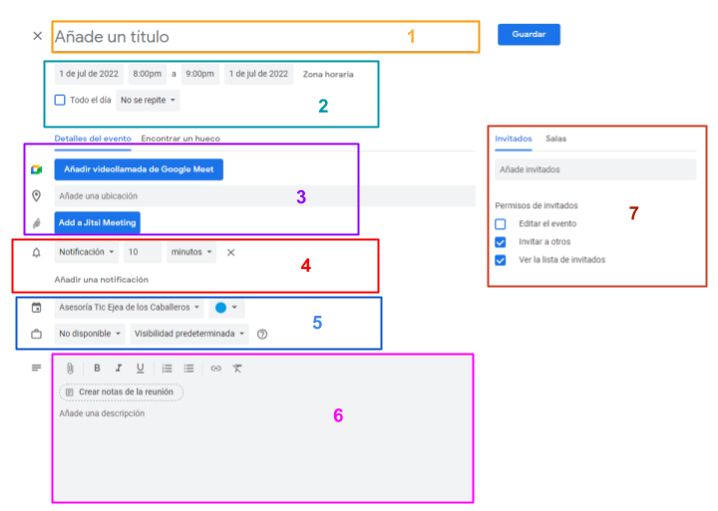
Task: Click the description lines icon
Action: tap(36, 368)
